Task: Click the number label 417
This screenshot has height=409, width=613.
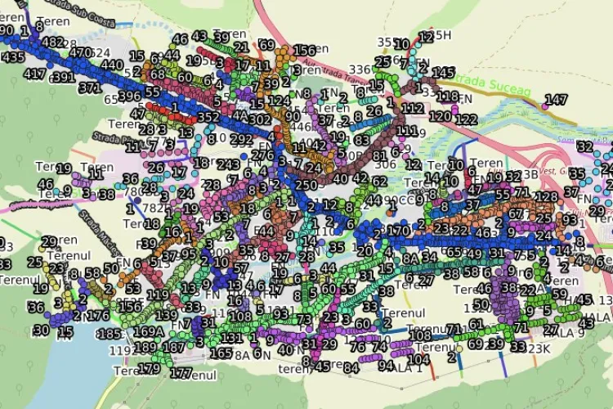Action: click(x=34, y=74)
